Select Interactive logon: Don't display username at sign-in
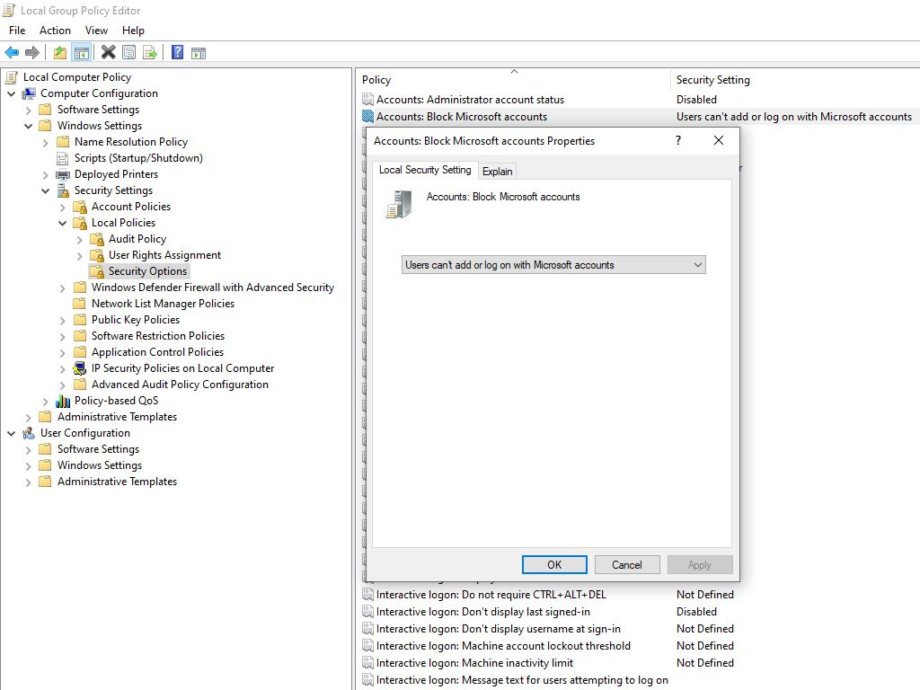The image size is (920, 690). (x=498, y=628)
